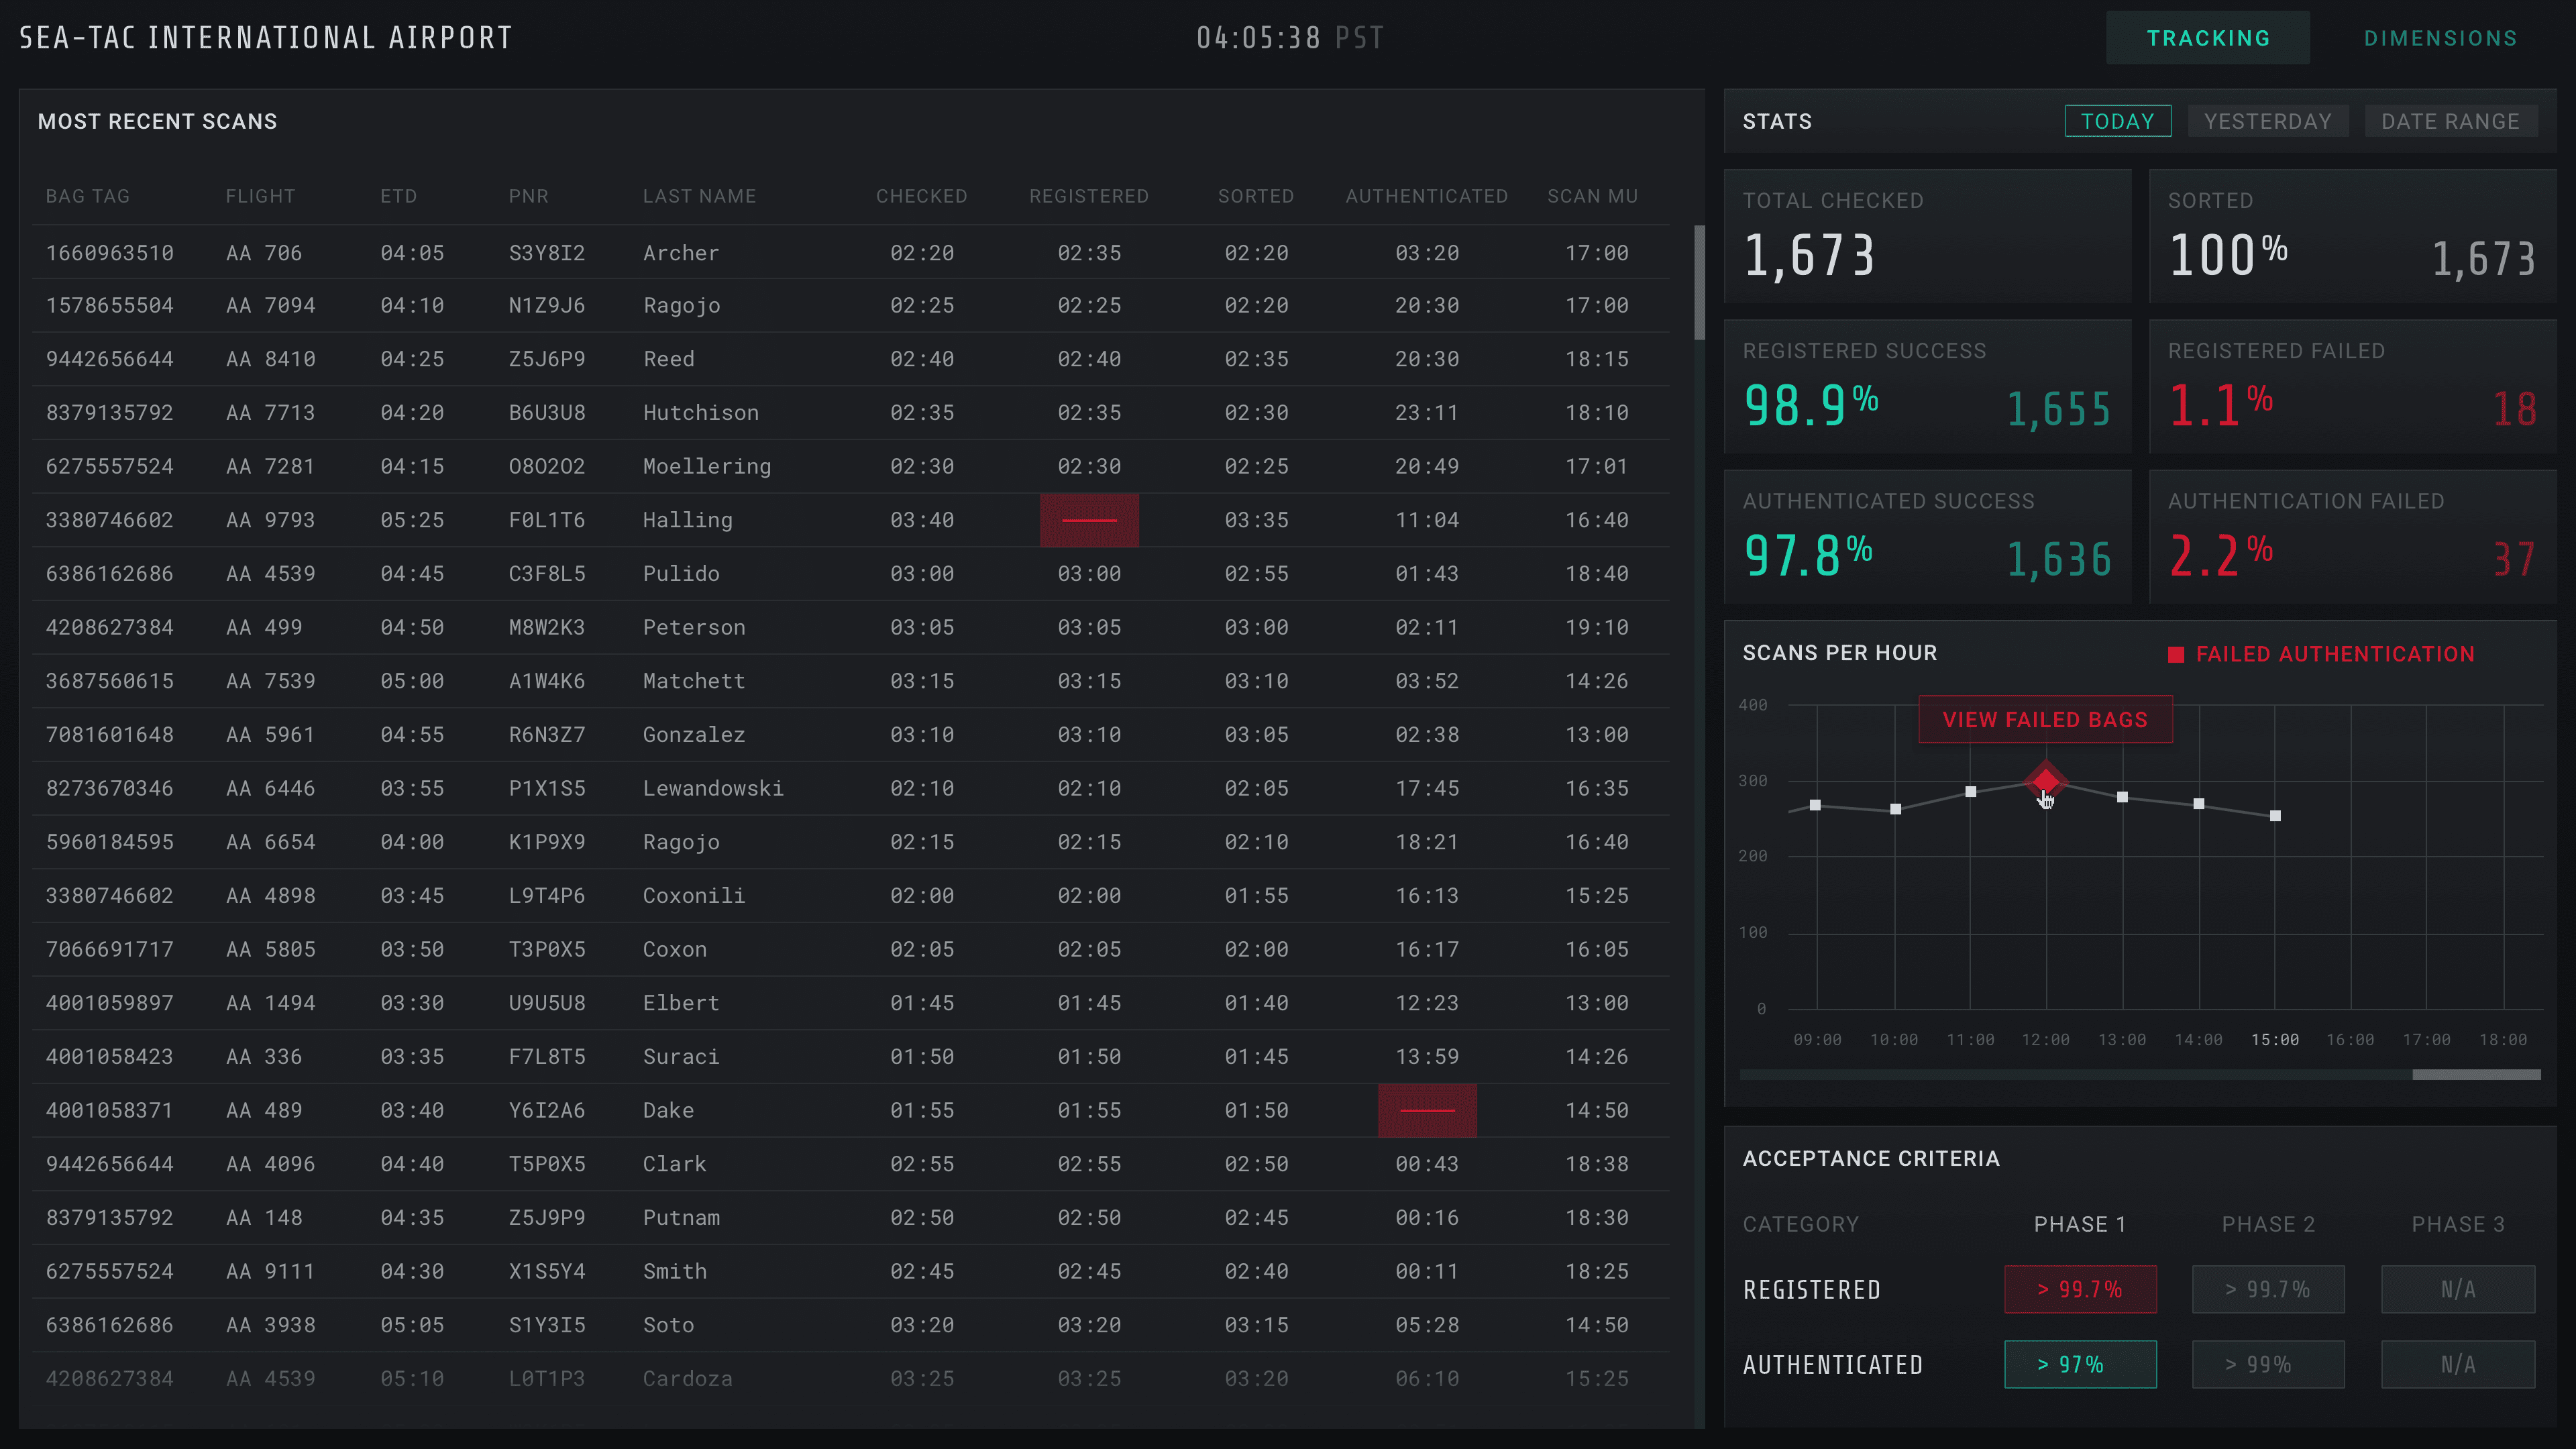Click the 15:00 data point on the chart
Image resolution: width=2576 pixels, height=1449 pixels.
[x=2275, y=816]
